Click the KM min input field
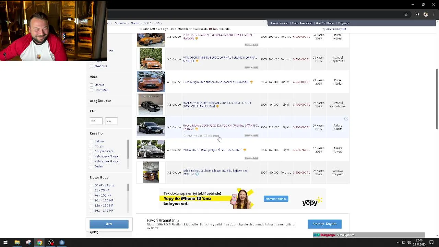 pyautogui.click(x=96, y=121)
